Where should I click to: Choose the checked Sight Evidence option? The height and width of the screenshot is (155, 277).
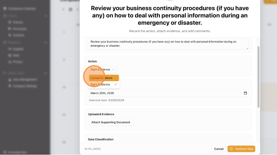click(x=104, y=85)
